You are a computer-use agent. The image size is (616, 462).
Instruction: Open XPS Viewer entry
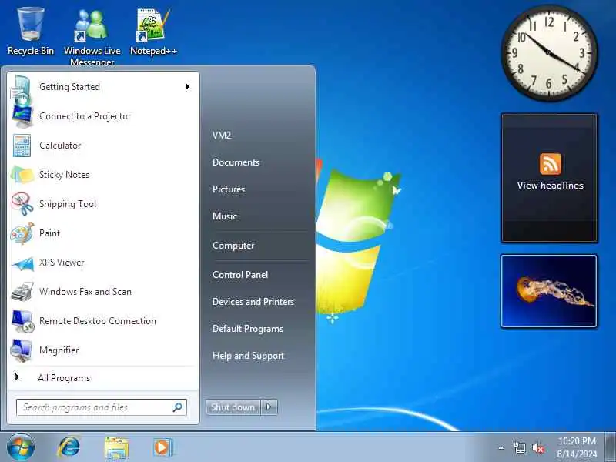click(x=103, y=263)
